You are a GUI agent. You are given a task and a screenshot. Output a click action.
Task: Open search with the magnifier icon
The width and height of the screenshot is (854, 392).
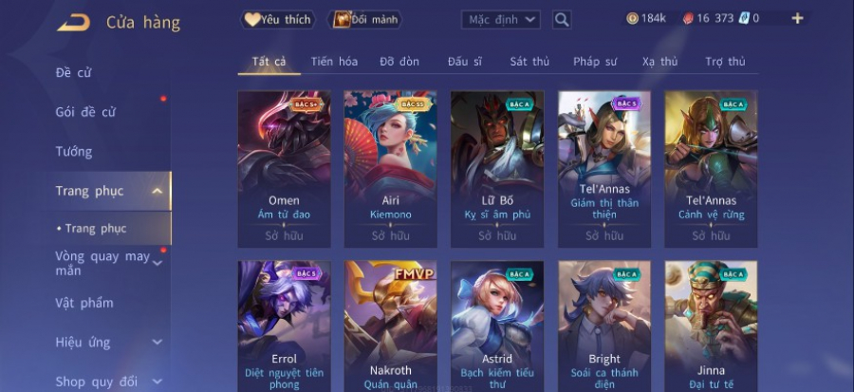(562, 20)
